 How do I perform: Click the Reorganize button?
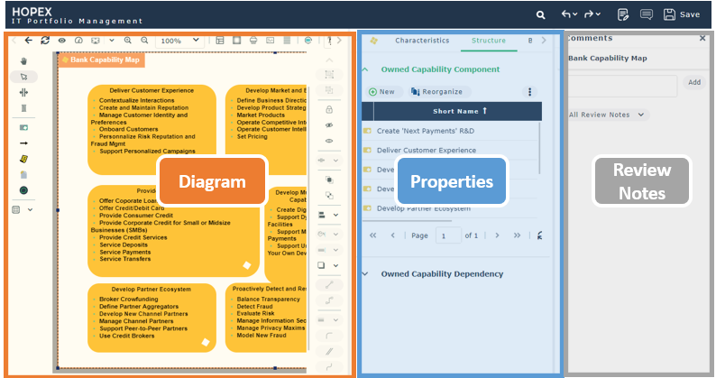tap(436, 91)
